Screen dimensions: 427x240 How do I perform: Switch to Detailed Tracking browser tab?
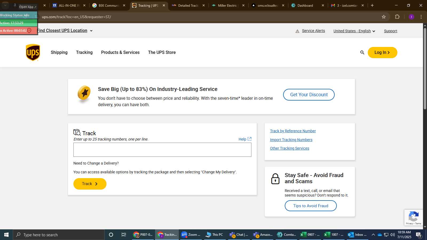(188, 5)
